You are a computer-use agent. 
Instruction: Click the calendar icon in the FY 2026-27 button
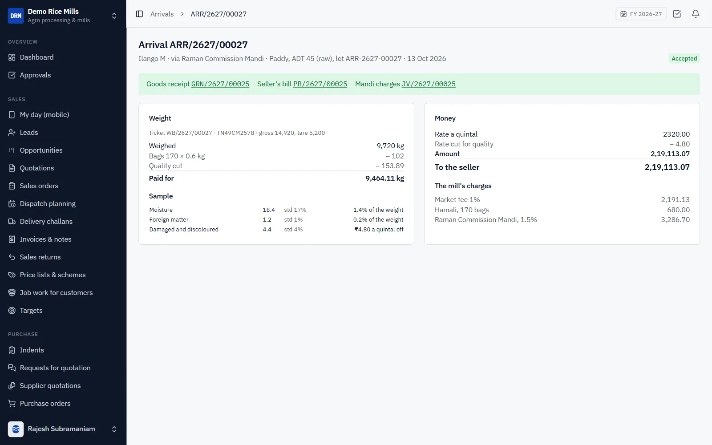pyautogui.click(x=623, y=14)
